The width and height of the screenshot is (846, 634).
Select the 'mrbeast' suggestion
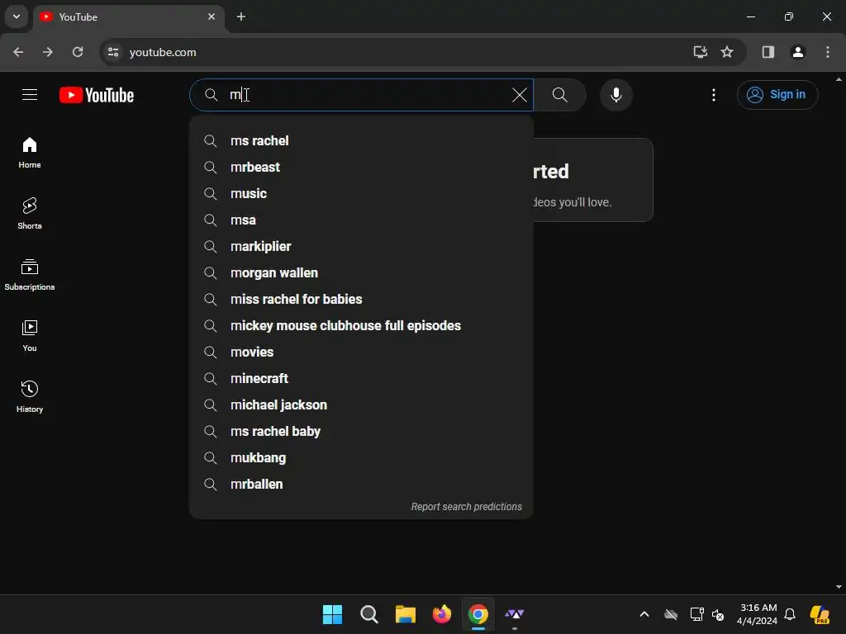click(361, 167)
